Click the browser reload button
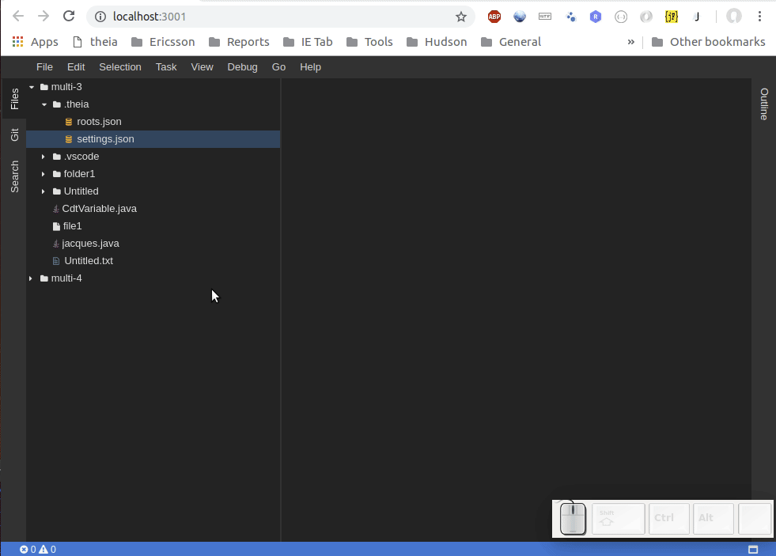 tap(69, 15)
